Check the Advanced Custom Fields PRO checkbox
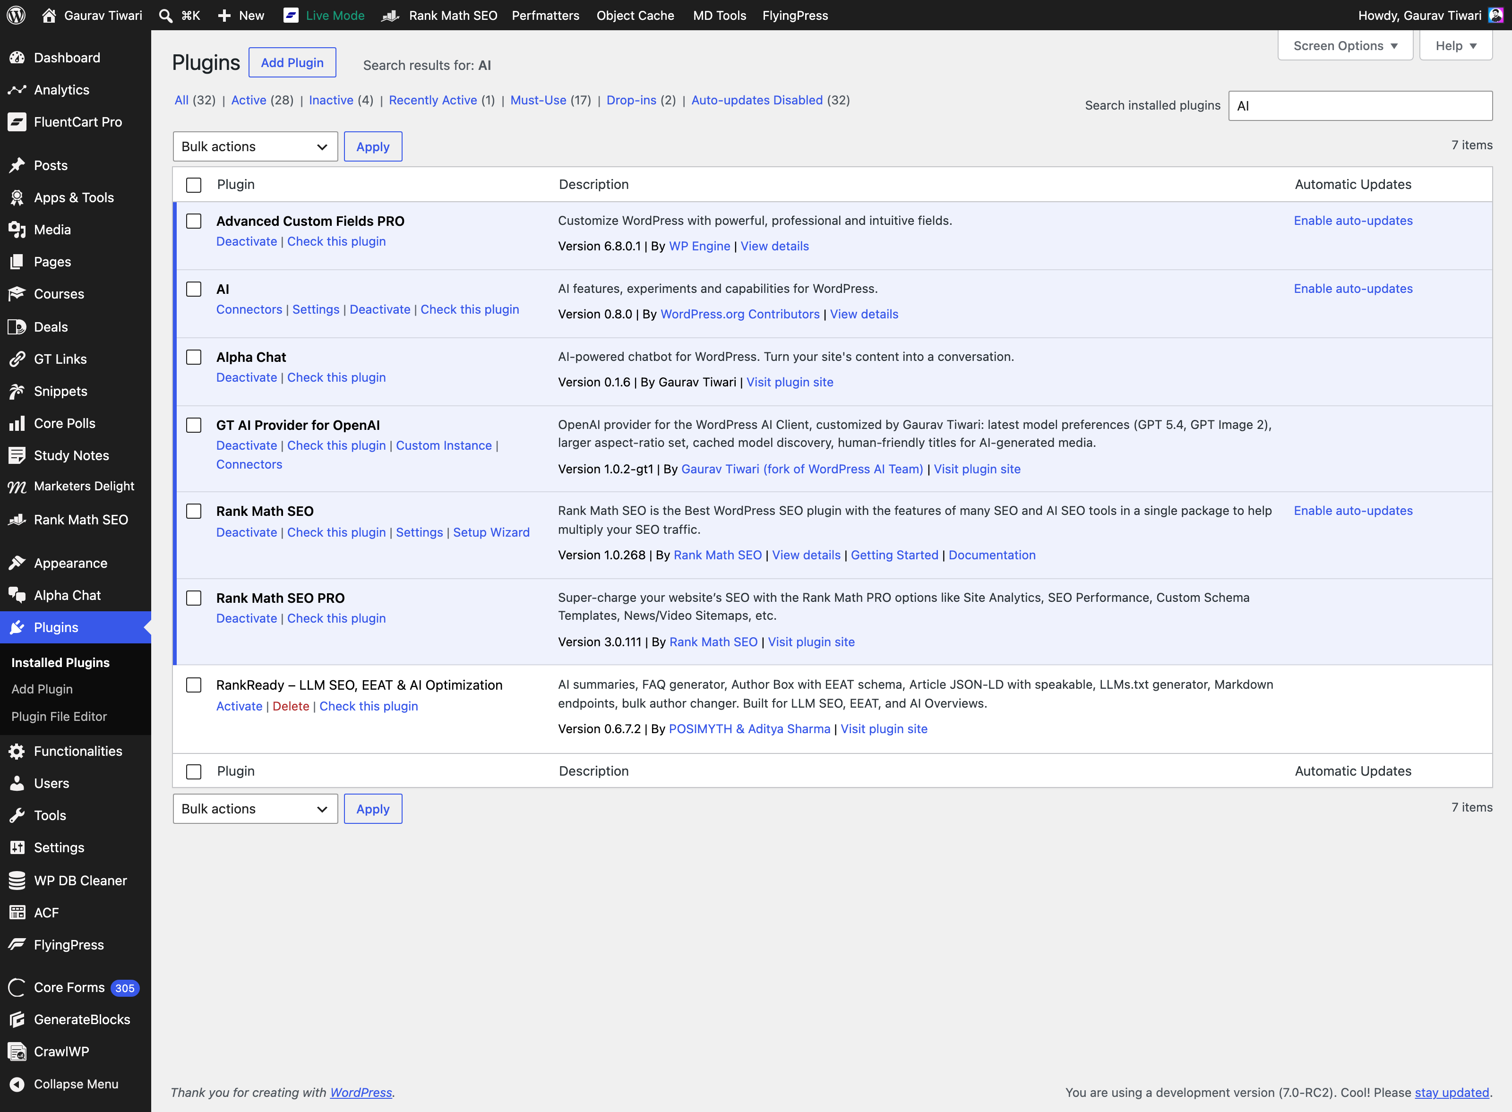 coord(194,222)
